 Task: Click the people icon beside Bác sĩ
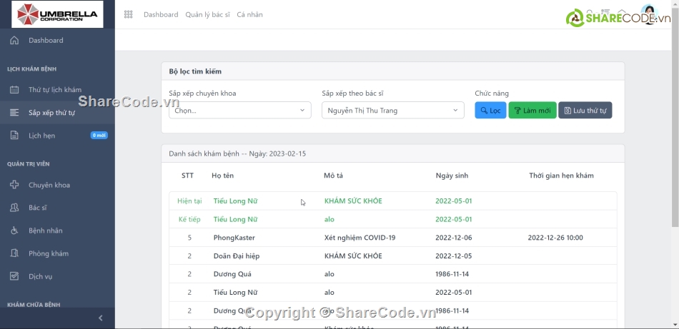14,208
